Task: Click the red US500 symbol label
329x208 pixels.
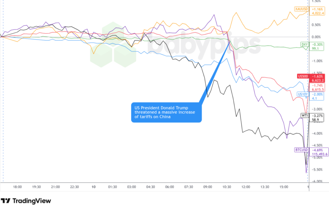Action: click(302, 76)
